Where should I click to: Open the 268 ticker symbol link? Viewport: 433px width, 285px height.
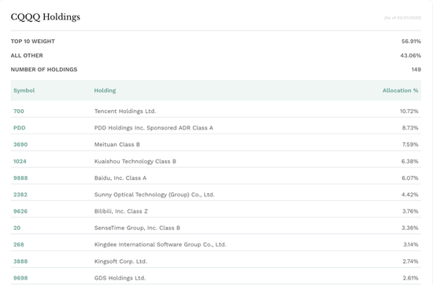click(x=19, y=244)
